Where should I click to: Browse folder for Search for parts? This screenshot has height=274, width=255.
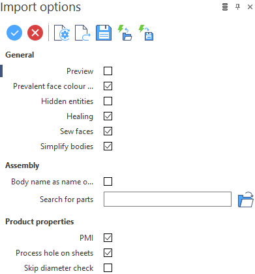(246, 199)
